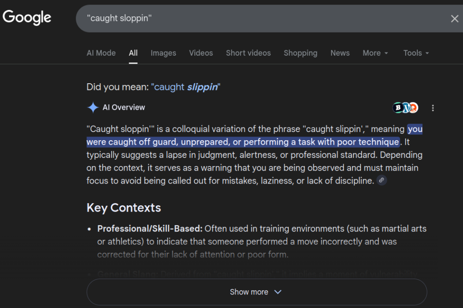This screenshot has height=308, width=463.
Task: Click the AI Overview sparkle icon
Action: 93,108
